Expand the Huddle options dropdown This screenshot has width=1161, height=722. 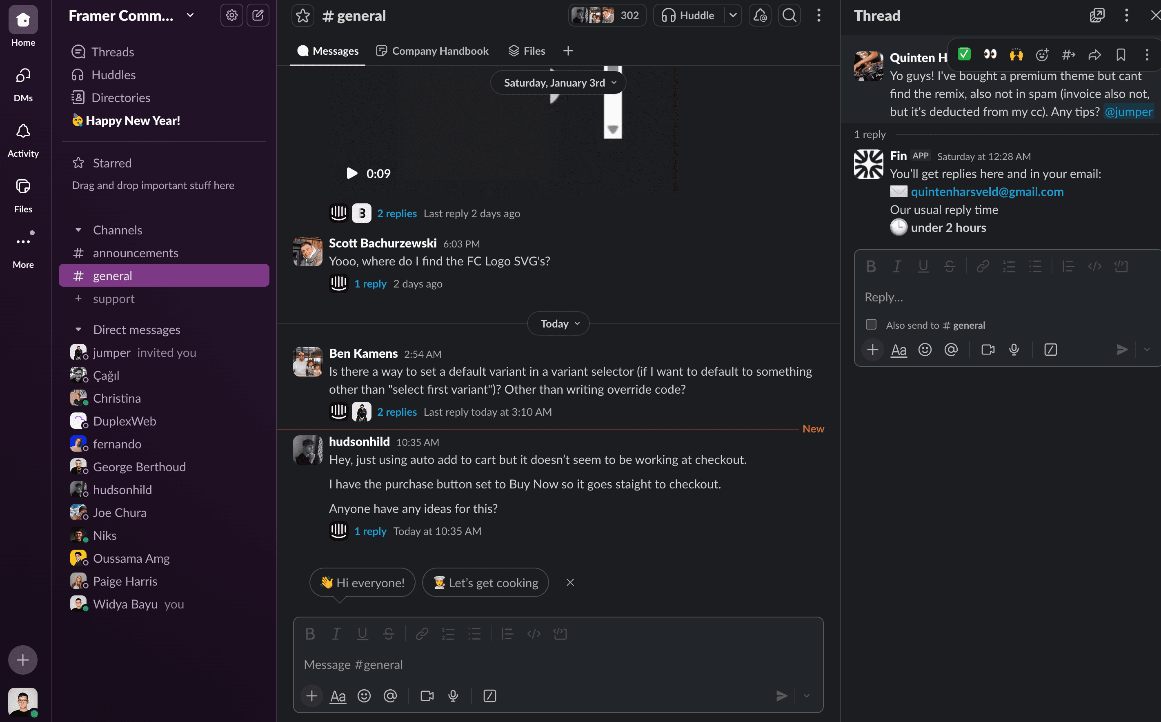pos(733,15)
